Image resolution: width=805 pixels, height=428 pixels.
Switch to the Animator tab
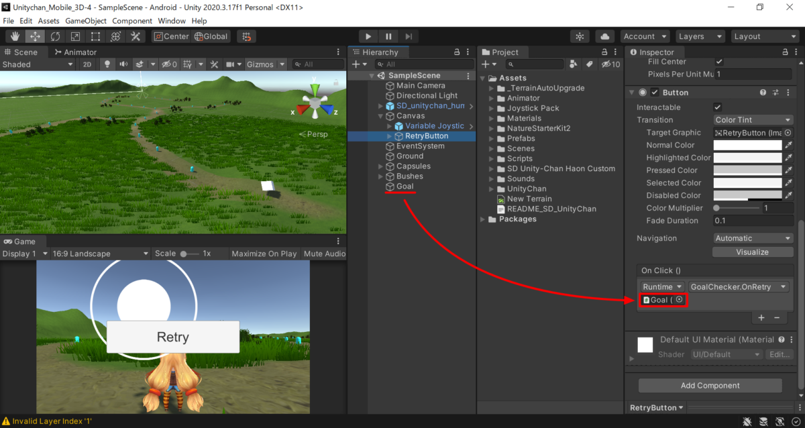coord(76,52)
